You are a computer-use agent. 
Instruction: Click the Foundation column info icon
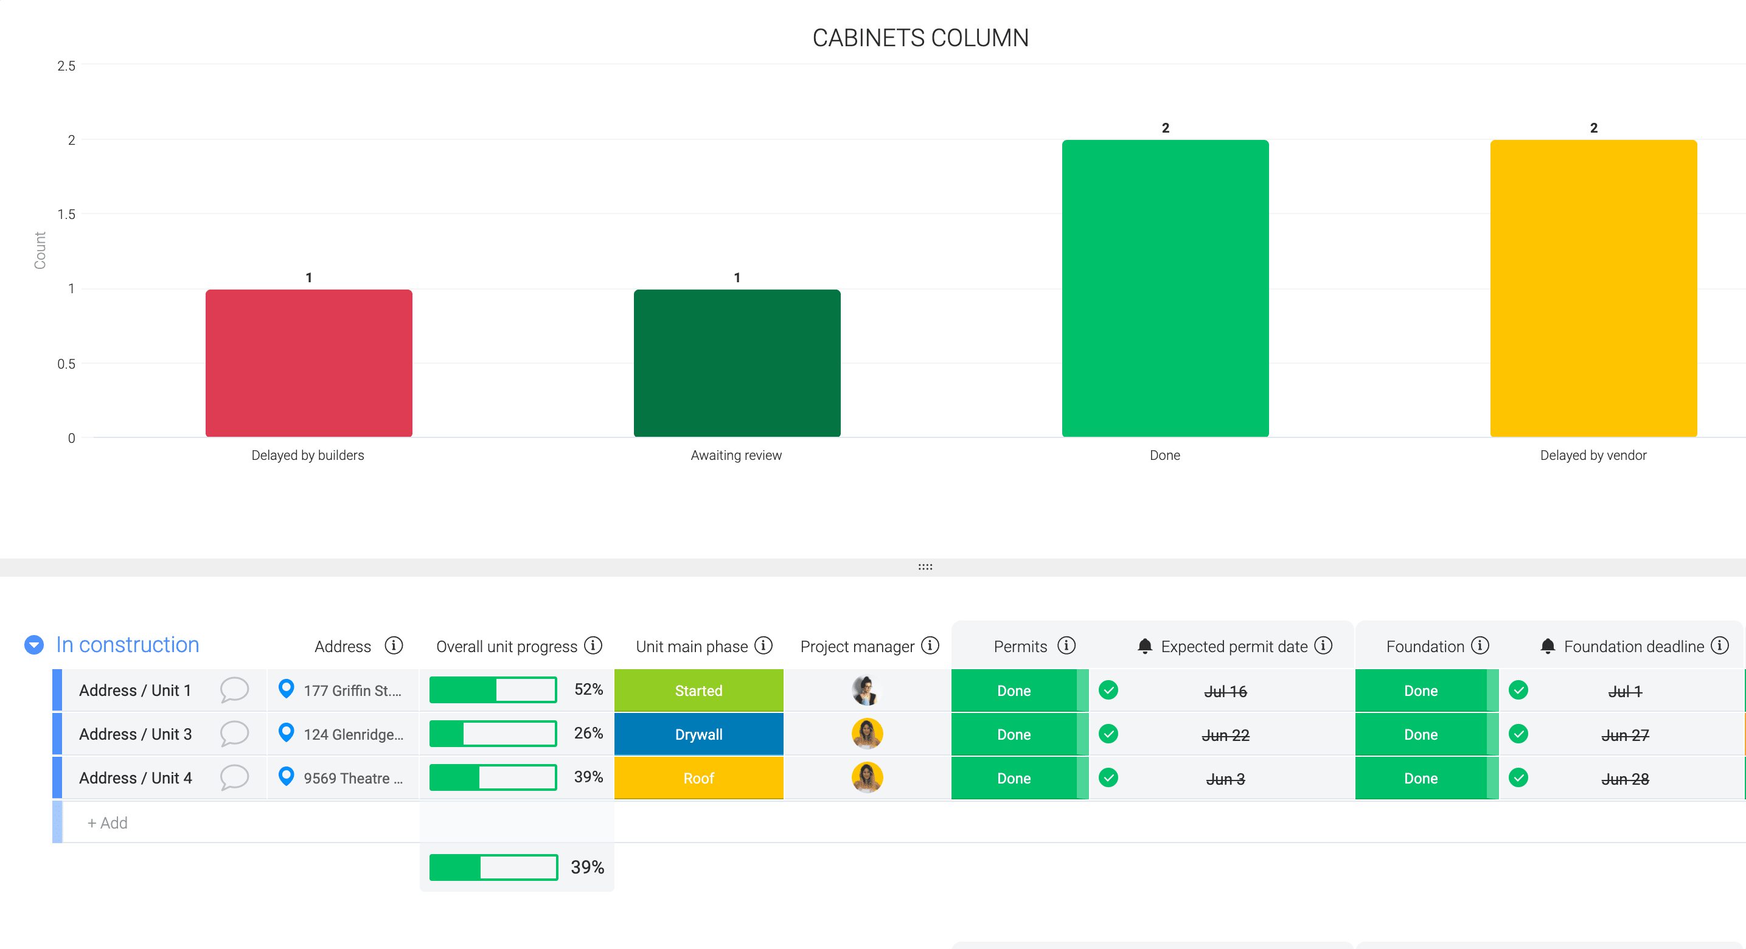(x=1480, y=645)
